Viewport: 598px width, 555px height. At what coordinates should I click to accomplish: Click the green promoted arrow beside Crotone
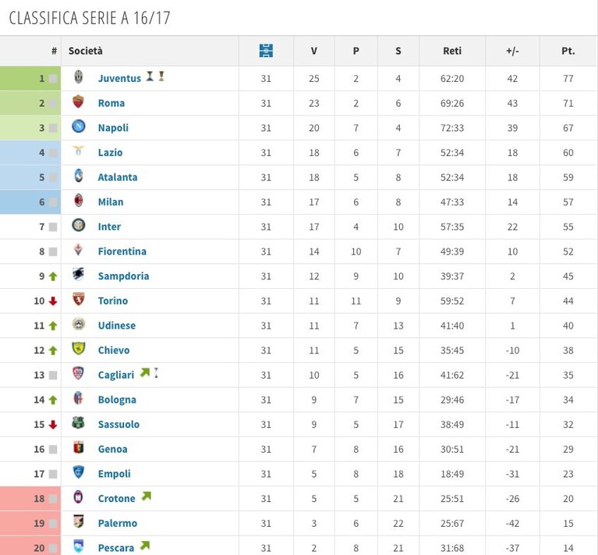[147, 496]
